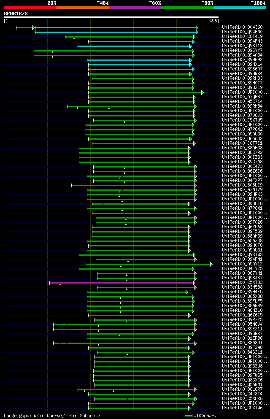Select the UniRef100_B9MXL4 label
Viewport: 270px width, 419px height.
(x=242, y=65)
